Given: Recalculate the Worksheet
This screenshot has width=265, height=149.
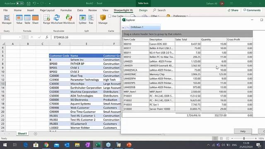Looking at the screenshot, I should [57, 19].
